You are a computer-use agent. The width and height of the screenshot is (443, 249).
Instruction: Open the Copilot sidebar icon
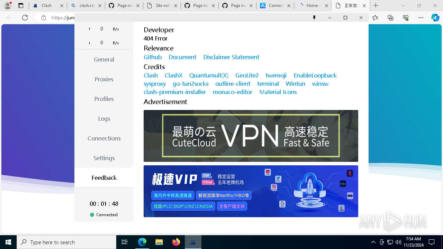click(435, 18)
